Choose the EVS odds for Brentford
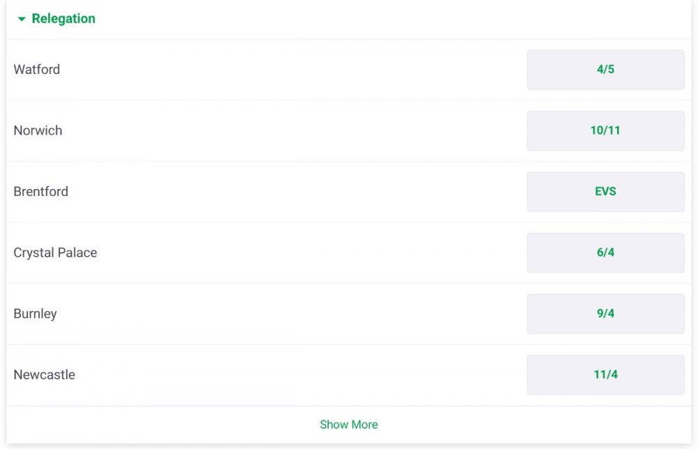This screenshot has height=449, width=698. pyautogui.click(x=605, y=192)
